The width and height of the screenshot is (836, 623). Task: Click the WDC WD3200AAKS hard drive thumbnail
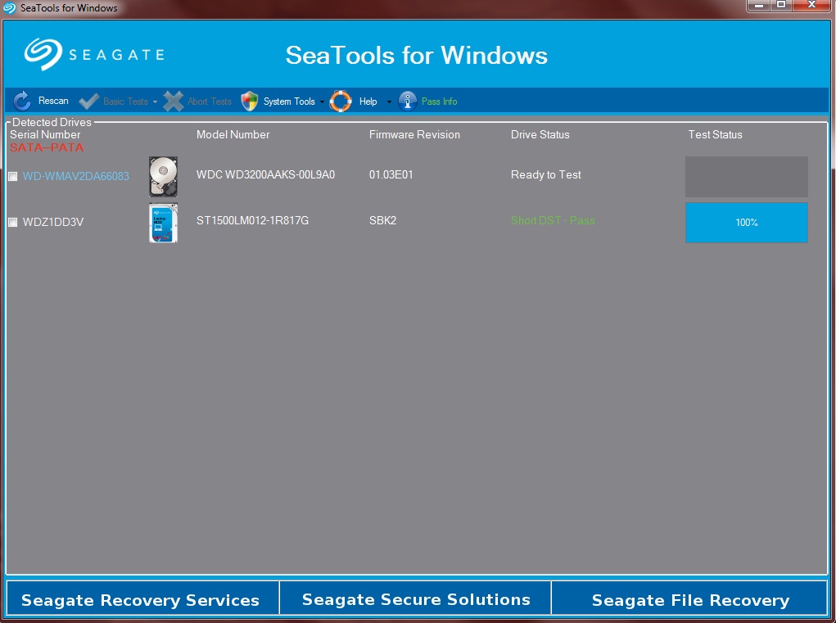[163, 176]
